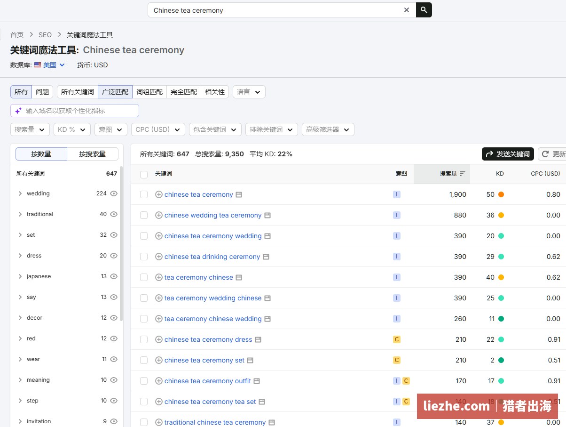
Task: Open SERP icon for chinese tea ceremony dress
Action: click(258, 339)
